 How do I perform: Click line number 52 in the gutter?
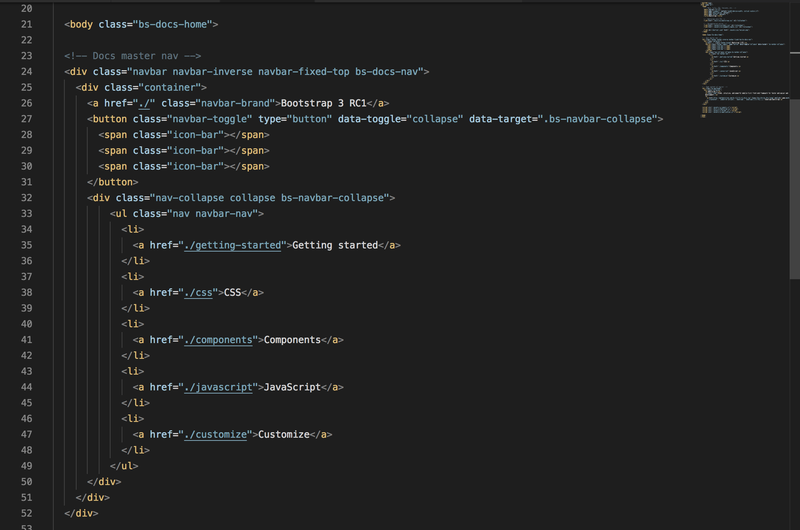[26, 513]
